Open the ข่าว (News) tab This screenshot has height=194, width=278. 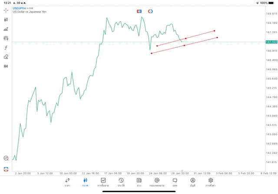pyautogui.click(x=139, y=182)
